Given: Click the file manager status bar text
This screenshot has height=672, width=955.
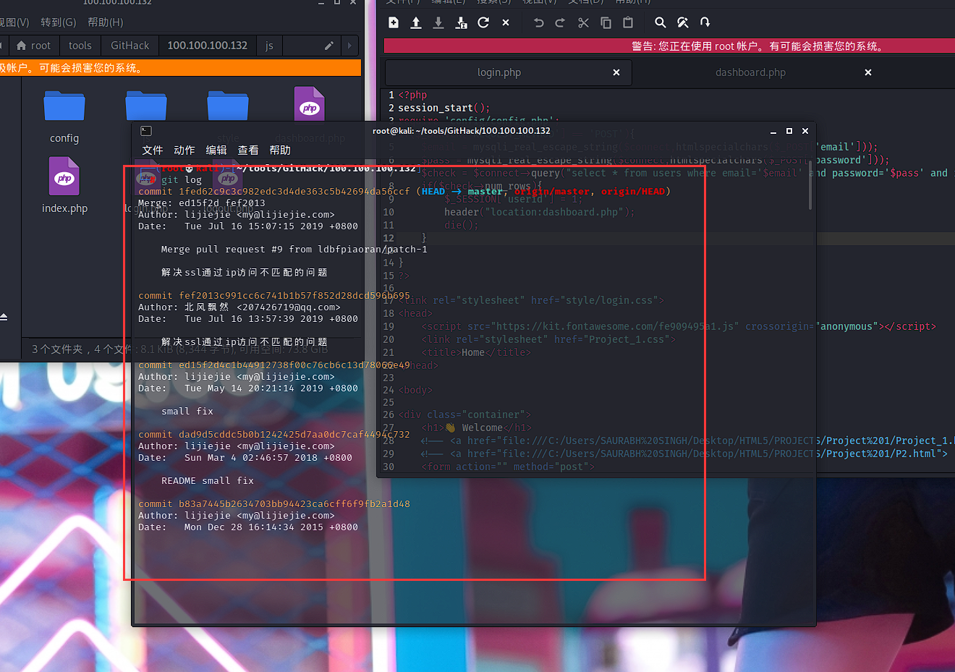Looking at the screenshot, I should coord(179,349).
